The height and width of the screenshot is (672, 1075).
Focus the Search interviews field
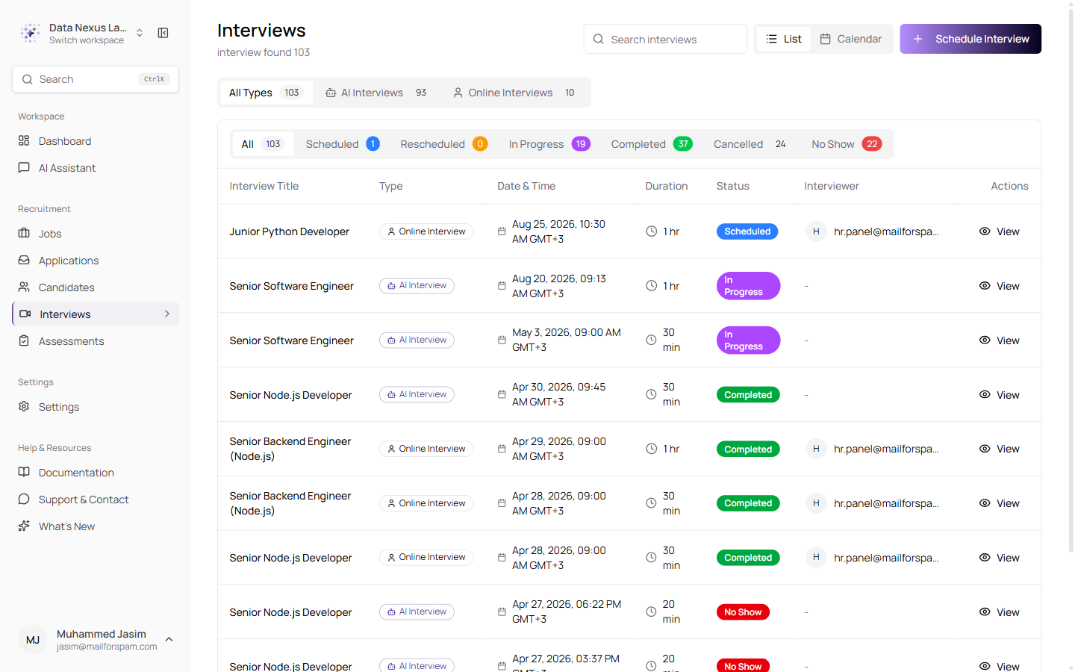(x=665, y=39)
